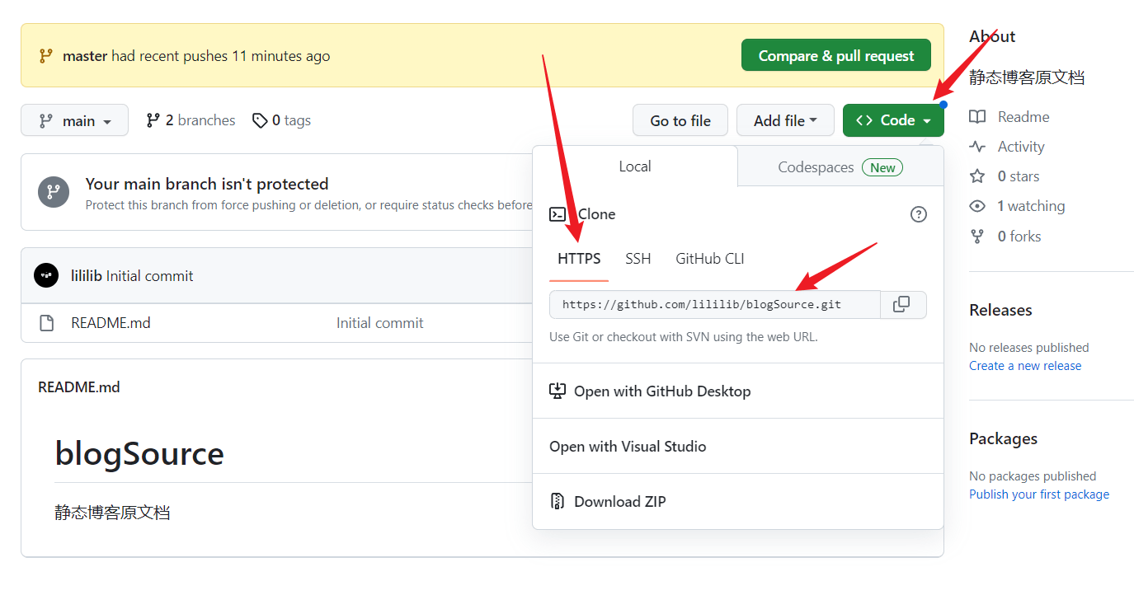Viewport: 1134px width, 595px height.
Task: Click the clone help question mark icon
Action: (918, 214)
